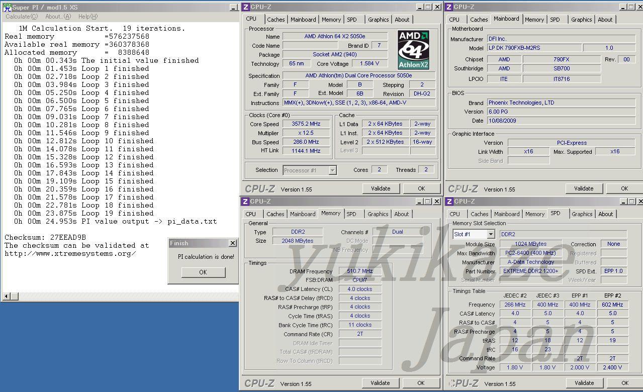Open SPD tab in Memory window
The width and height of the screenshot is (643, 392).
[x=351, y=214]
